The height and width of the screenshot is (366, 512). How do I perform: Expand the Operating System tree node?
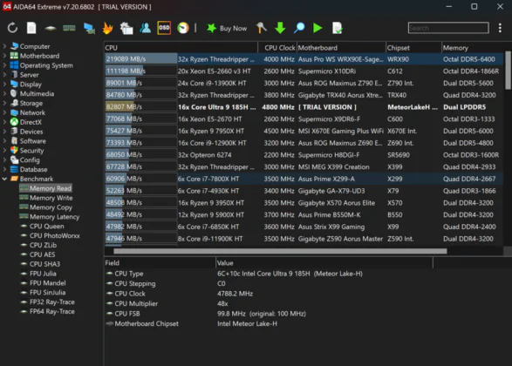pyautogui.click(x=4, y=65)
